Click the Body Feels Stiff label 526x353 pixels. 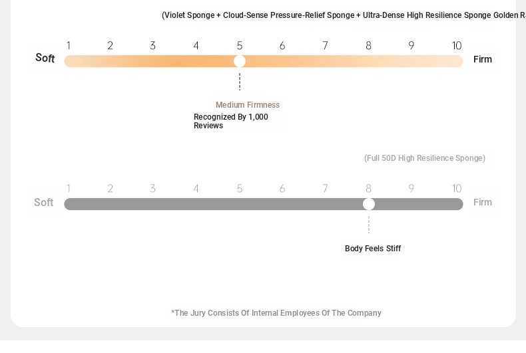pyautogui.click(x=373, y=249)
